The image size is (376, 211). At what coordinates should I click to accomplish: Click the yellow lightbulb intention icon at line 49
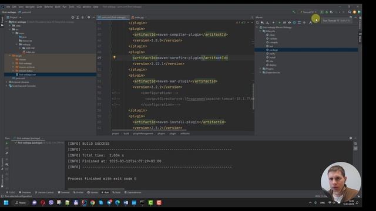click(x=115, y=57)
